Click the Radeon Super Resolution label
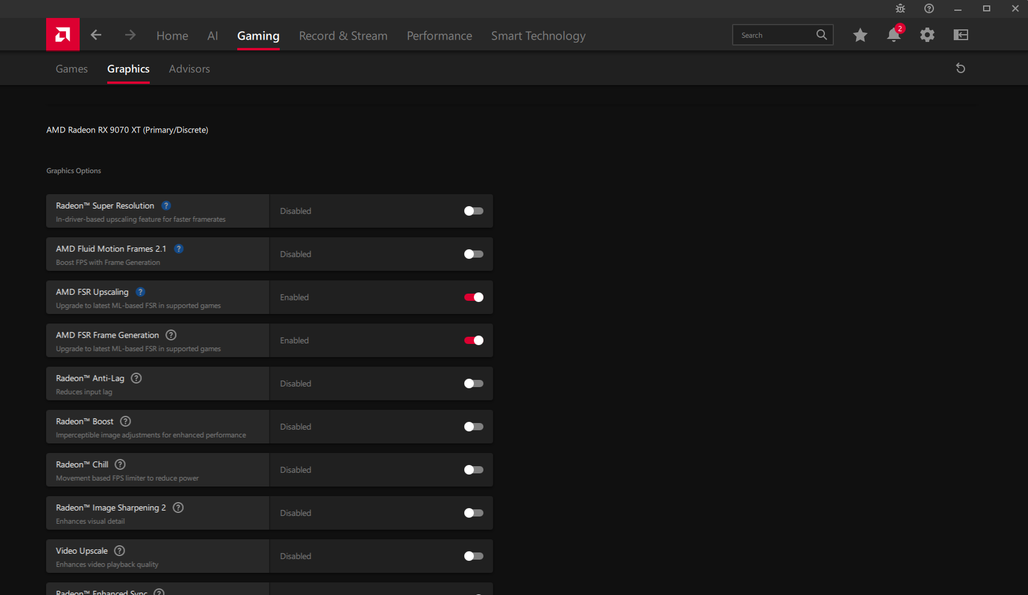 [x=105, y=206]
